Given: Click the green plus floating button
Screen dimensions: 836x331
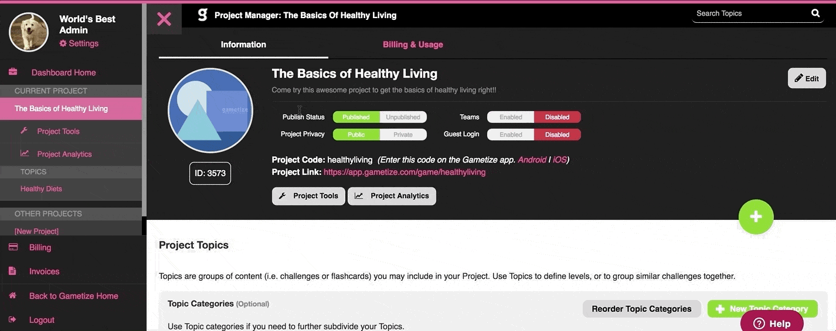Looking at the screenshot, I should point(756,217).
